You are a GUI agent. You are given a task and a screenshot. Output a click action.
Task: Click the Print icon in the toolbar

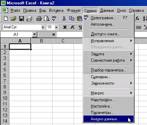point(39,19)
